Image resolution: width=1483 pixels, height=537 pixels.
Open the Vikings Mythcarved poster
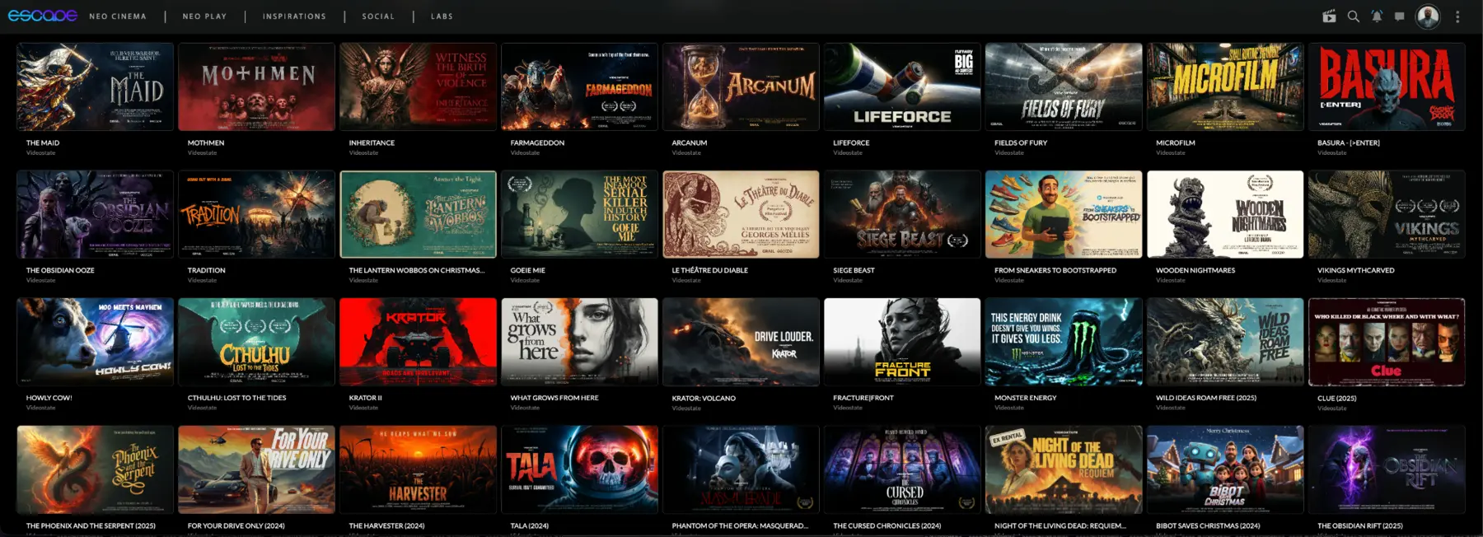[x=1387, y=214]
